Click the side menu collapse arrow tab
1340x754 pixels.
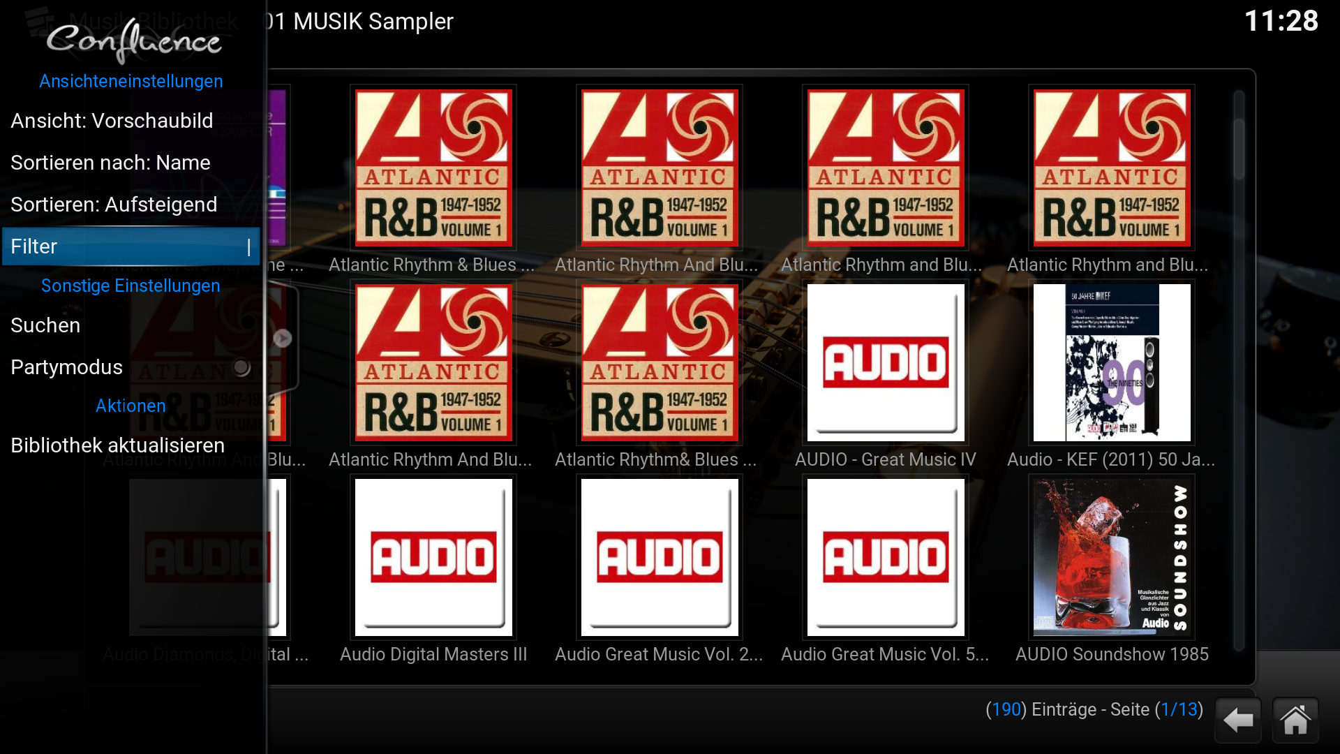pos(283,339)
